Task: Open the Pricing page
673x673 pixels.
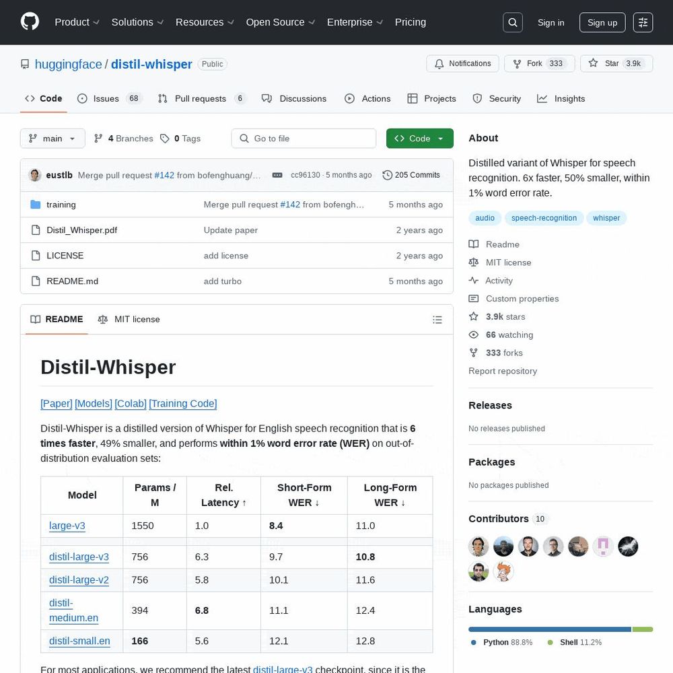Action: (411, 22)
